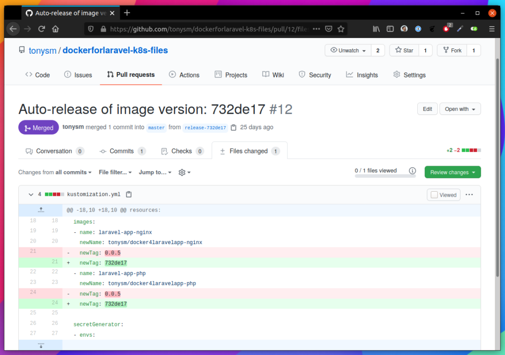Click the files viewed progress bar
Screen dimensions: 505x355
385,176
